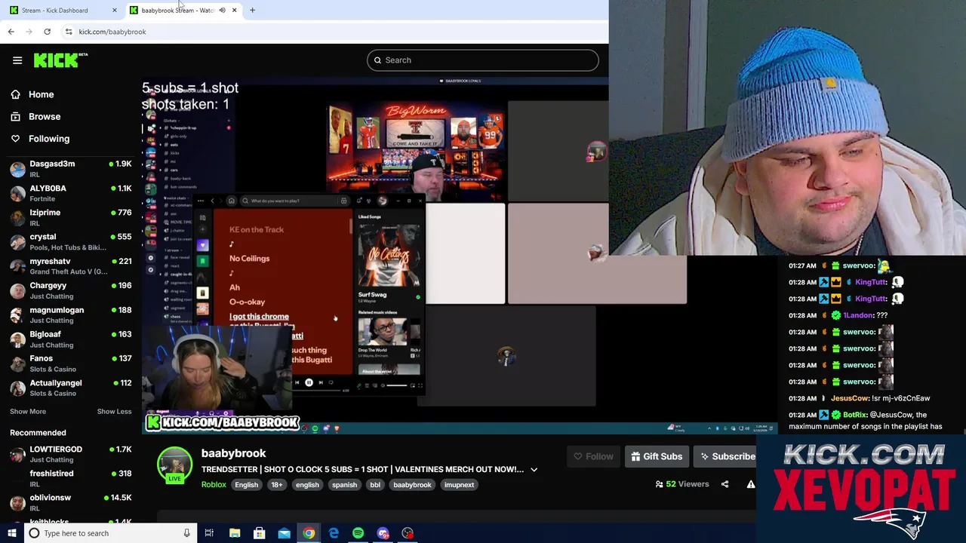Open Dasgasd3m channel from sidebar

click(x=71, y=169)
